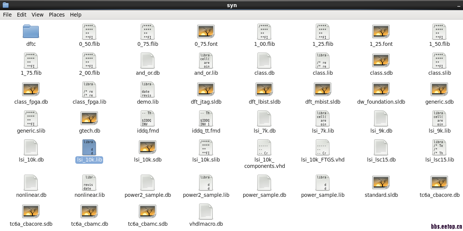Select the 0_75.flib file icon
Screen dimensions: 463x231
(148, 32)
